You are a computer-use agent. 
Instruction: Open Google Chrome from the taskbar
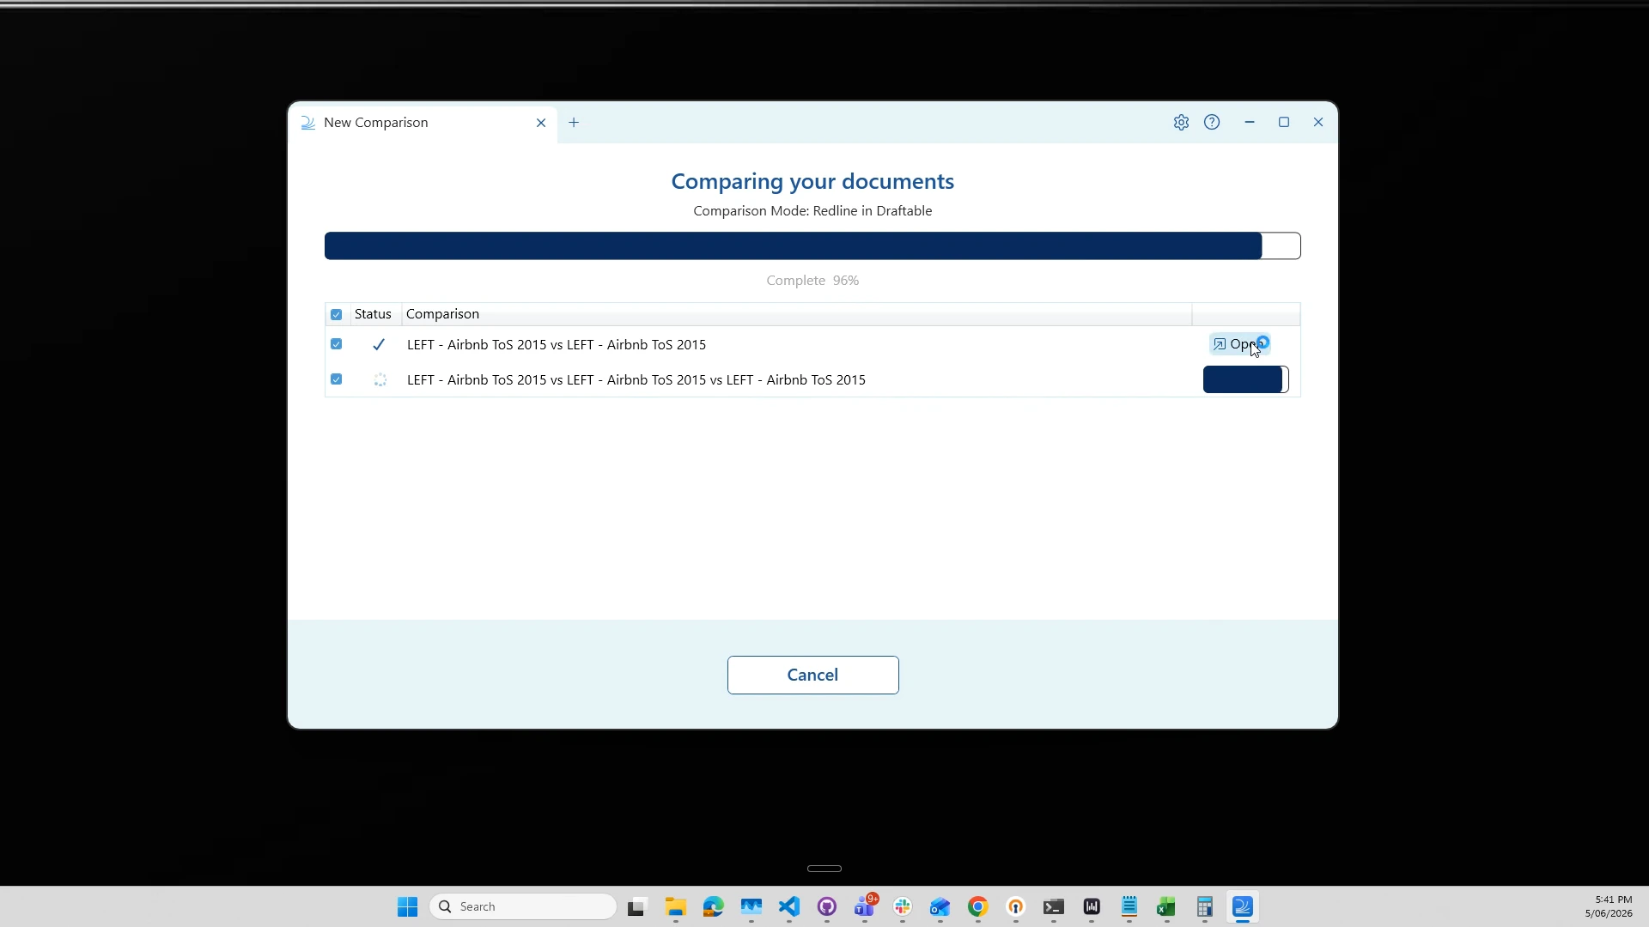pos(978,907)
